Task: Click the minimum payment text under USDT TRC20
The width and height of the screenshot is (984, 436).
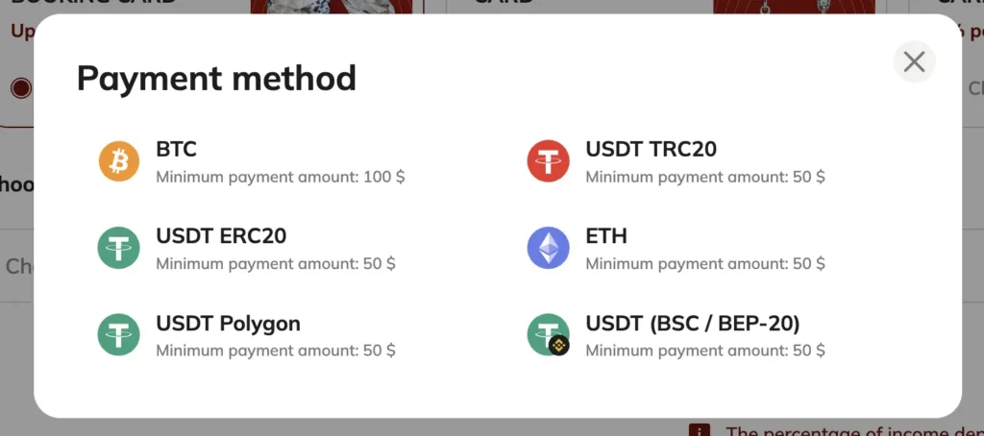Action: pyautogui.click(x=704, y=178)
